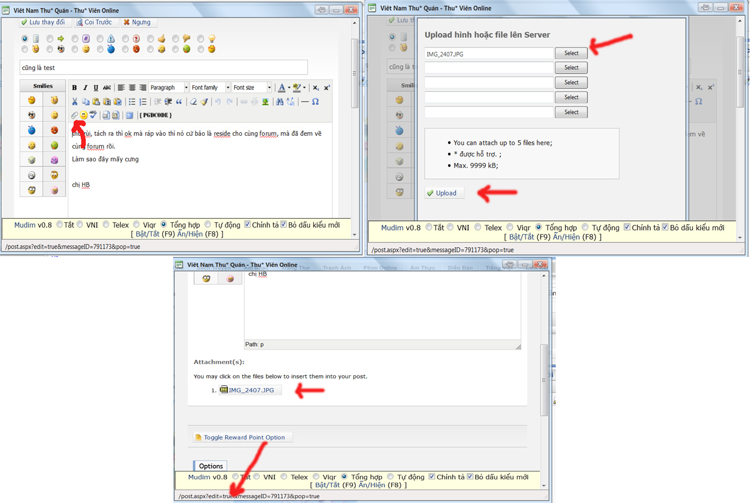This screenshot has height=503, width=752.
Task: Open Find via the binoculars icon
Action: coord(279,102)
